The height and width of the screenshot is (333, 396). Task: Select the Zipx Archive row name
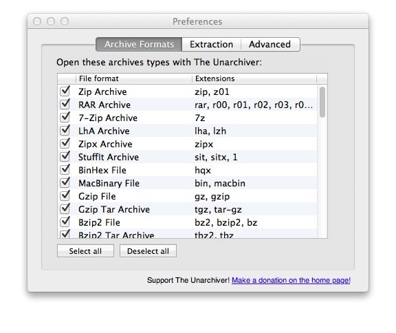105,144
